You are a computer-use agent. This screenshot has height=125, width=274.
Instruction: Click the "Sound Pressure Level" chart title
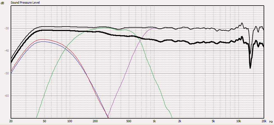pyautogui.click(x=25, y=3)
